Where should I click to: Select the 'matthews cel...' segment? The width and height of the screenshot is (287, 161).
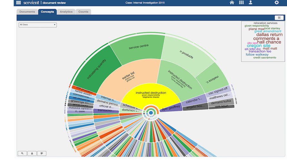pyautogui.click(x=220, y=97)
